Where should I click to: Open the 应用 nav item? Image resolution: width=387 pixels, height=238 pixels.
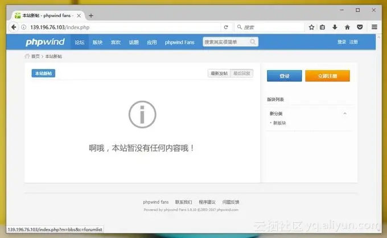coord(151,42)
